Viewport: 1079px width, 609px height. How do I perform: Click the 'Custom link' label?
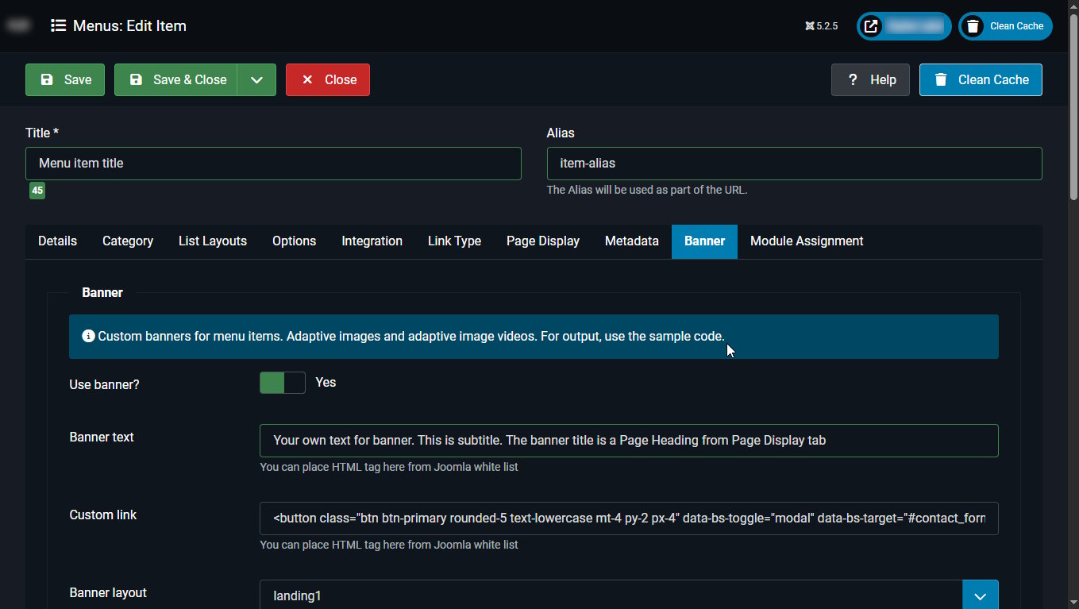(x=103, y=515)
